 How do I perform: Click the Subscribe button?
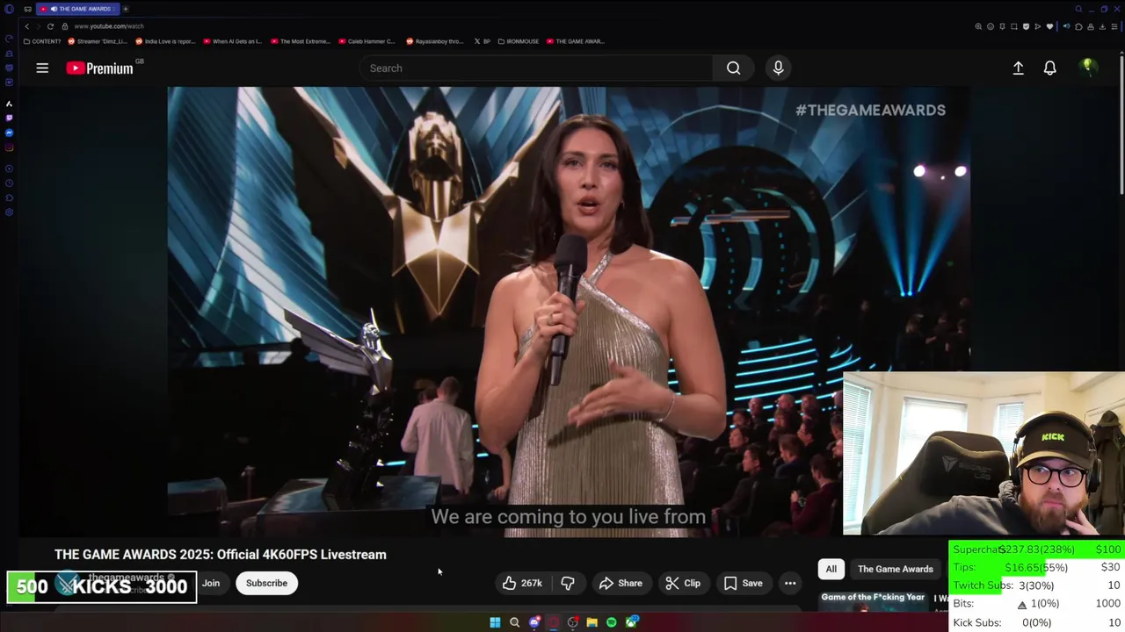[266, 583]
